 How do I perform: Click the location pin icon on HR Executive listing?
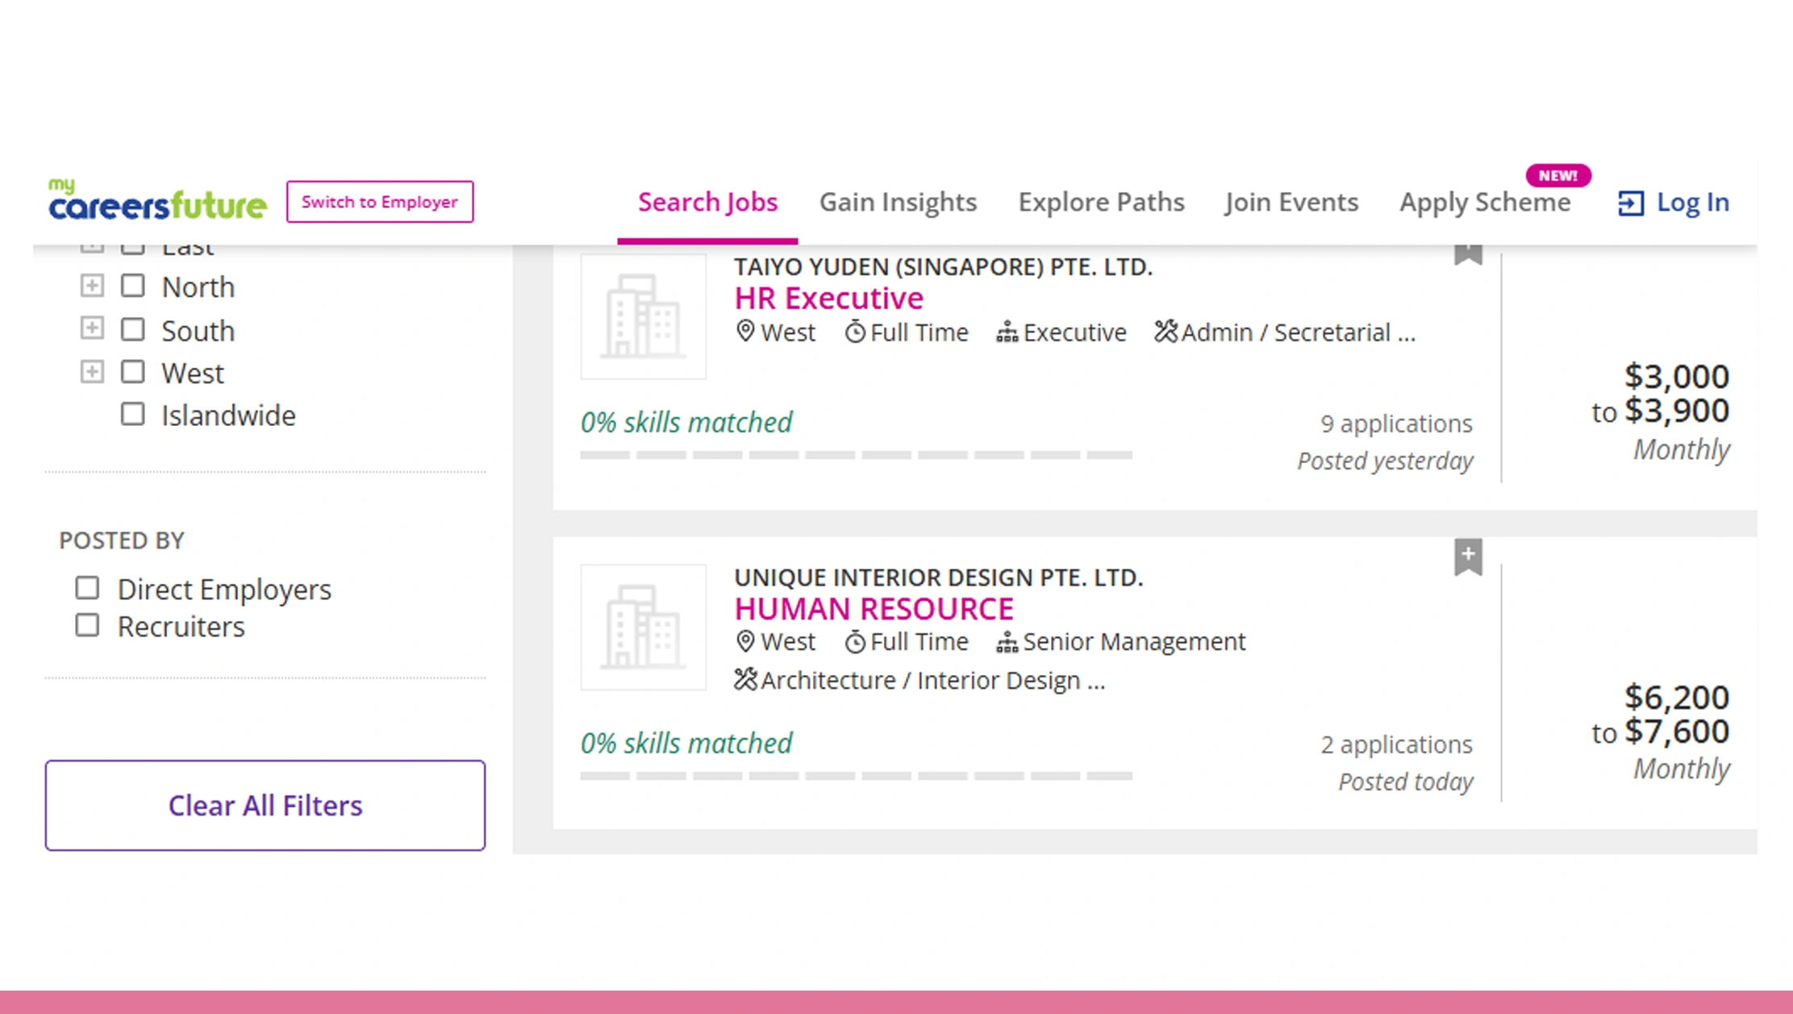[x=744, y=332]
